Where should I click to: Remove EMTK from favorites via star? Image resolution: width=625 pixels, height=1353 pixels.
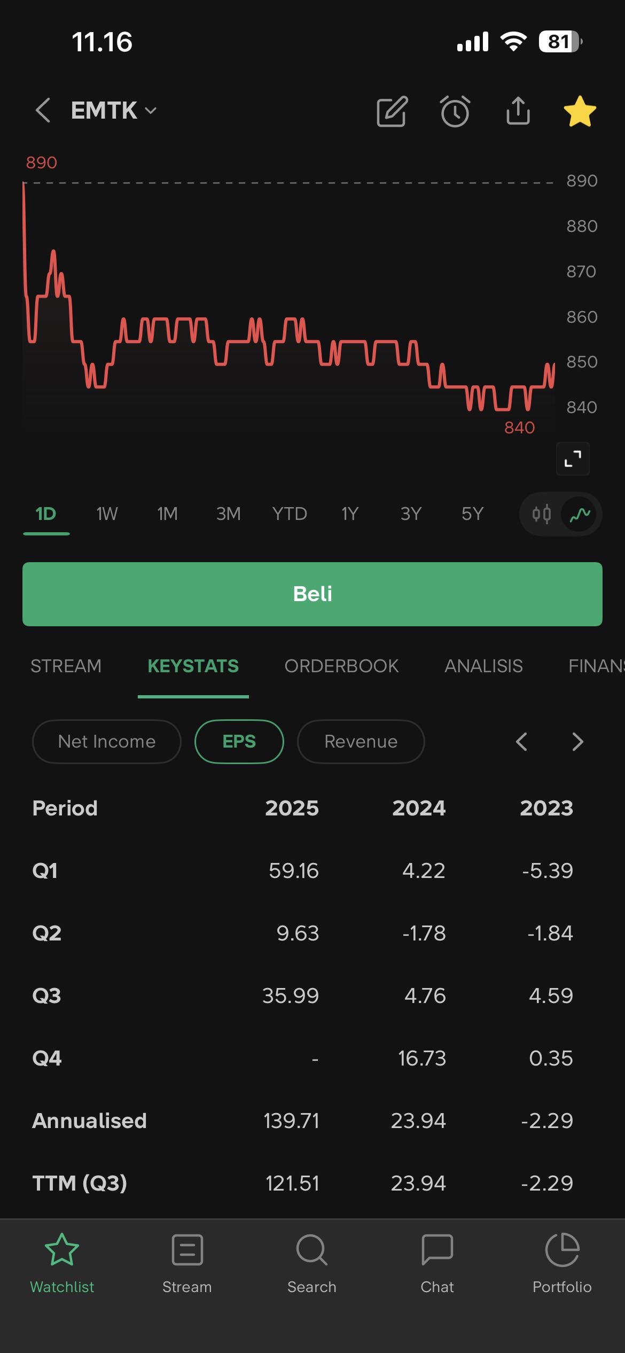coord(580,112)
